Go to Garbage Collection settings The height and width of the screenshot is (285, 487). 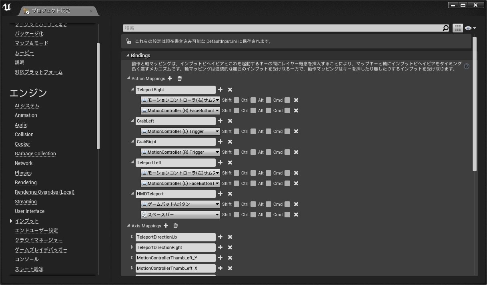pyautogui.click(x=35, y=154)
